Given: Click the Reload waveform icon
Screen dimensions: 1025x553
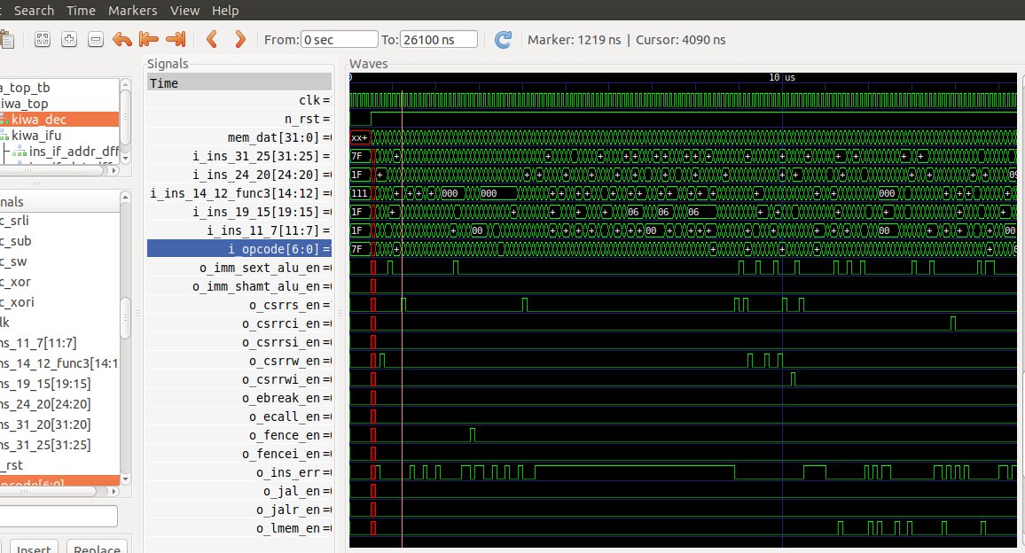Looking at the screenshot, I should coord(503,39).
